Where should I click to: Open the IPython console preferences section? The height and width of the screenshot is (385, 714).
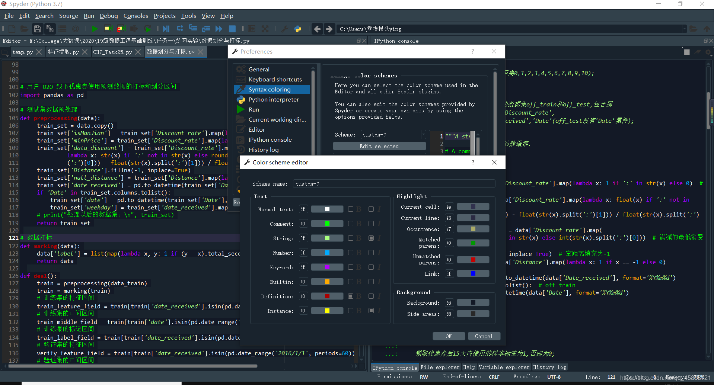(x=270, y=139)
